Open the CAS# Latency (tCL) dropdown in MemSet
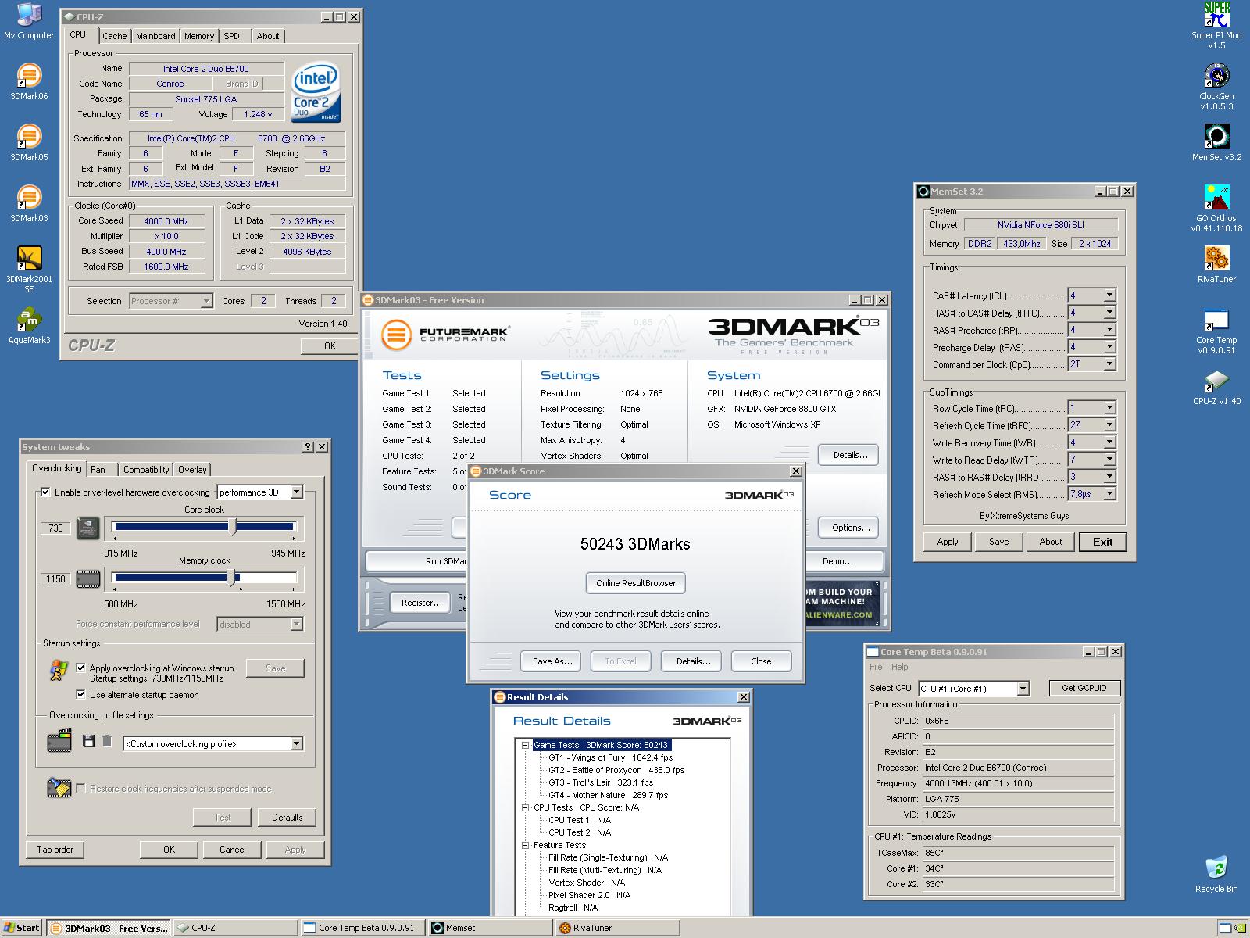The image size is (1250, 938). click(1109, 295)
